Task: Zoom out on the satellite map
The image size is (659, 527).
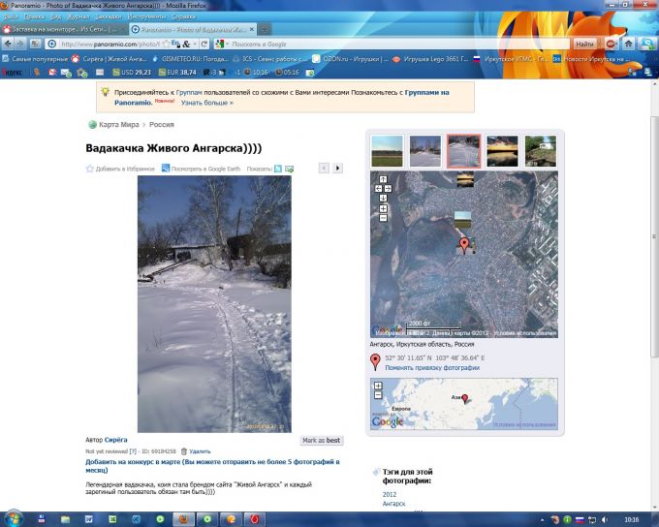Action: coord(383,218)
